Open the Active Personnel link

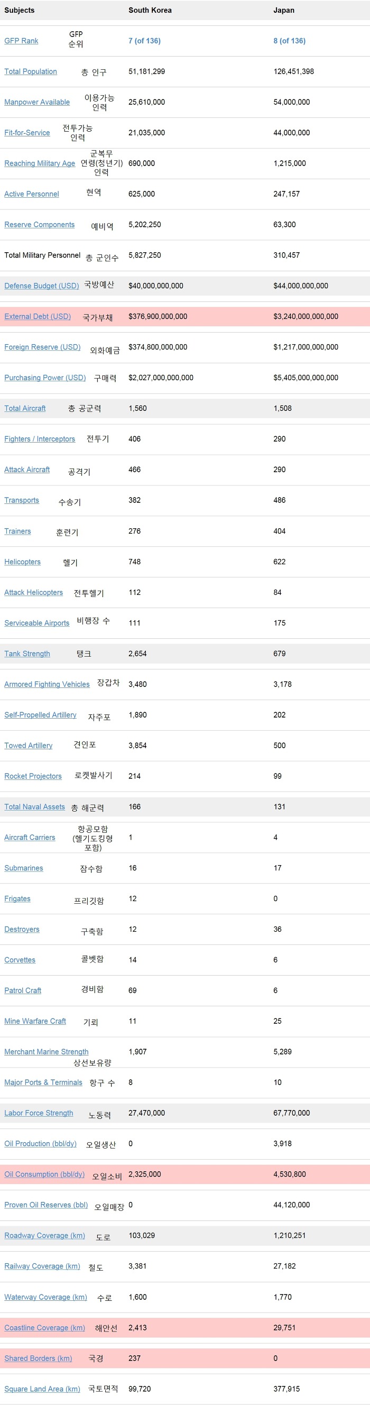(x=32, y=194)
